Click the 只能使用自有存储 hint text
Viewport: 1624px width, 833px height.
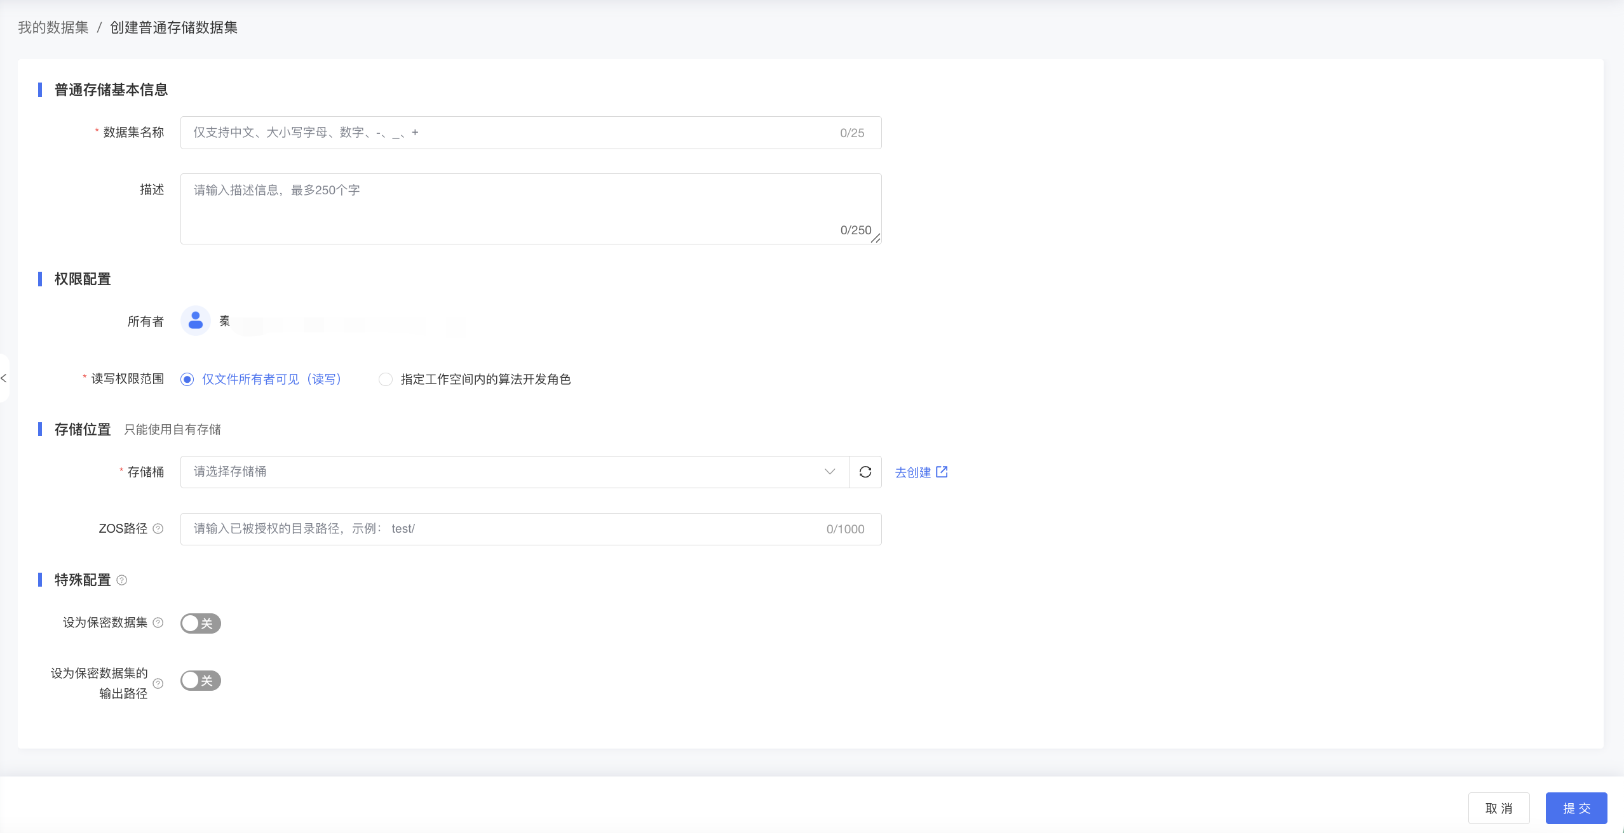click(x=172, y=430)
